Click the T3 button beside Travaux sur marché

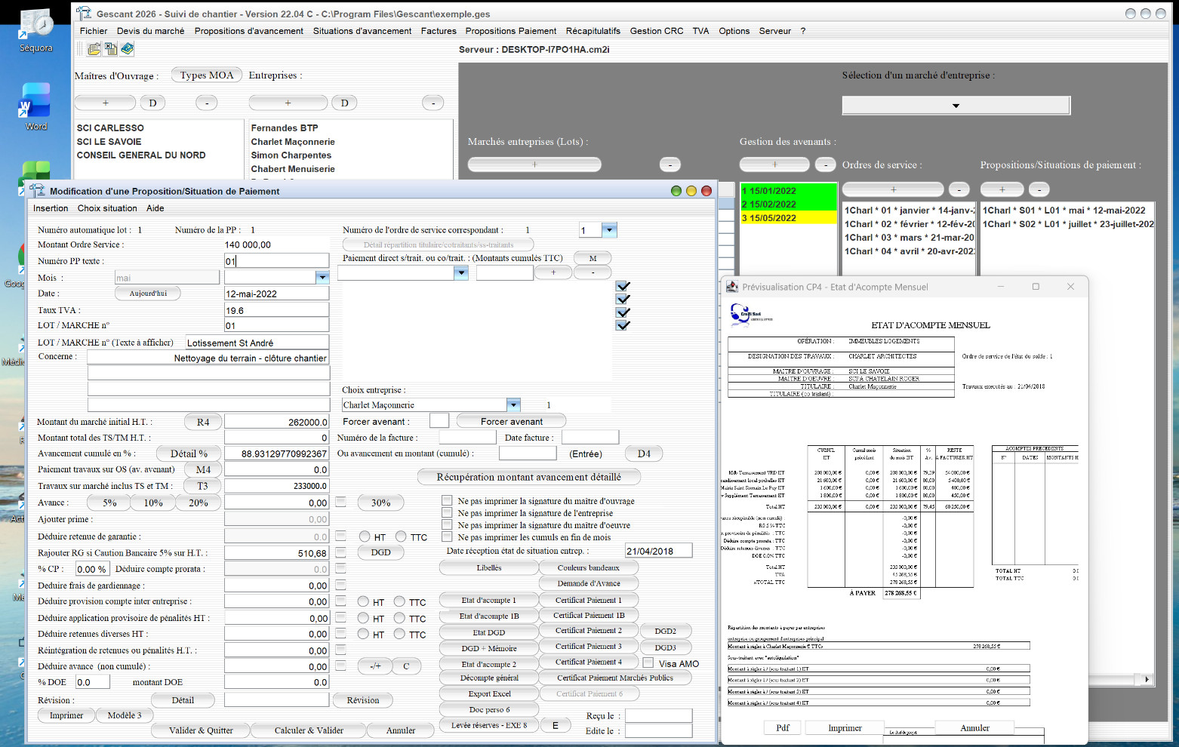pos(202,486)
